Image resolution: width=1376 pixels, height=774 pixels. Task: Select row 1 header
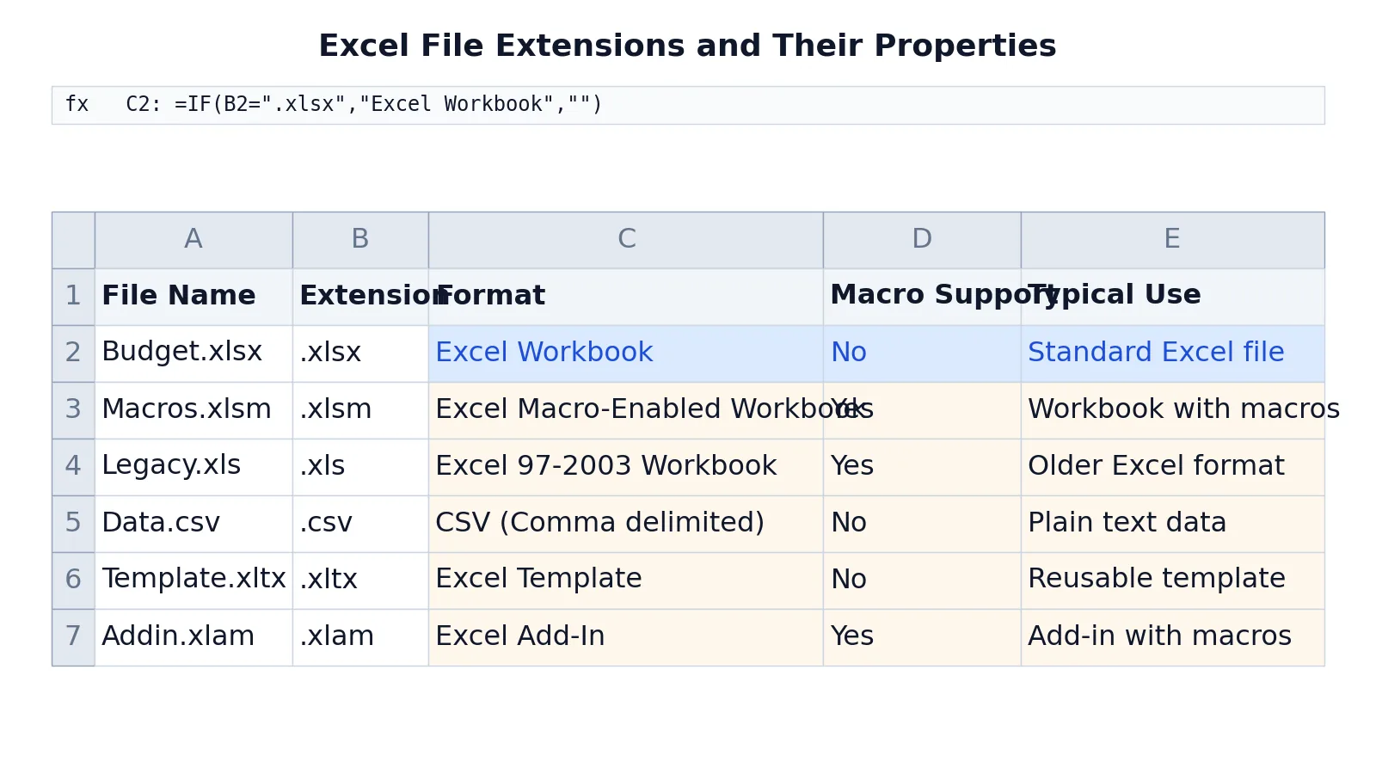tap(73, 297)
